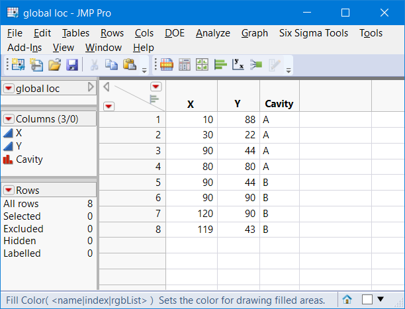Launch the Distribution platform toolbar icon
Image resolution: width=405 pixels, height=309 pixels.
pyautogui.click(x=219, y=65)
